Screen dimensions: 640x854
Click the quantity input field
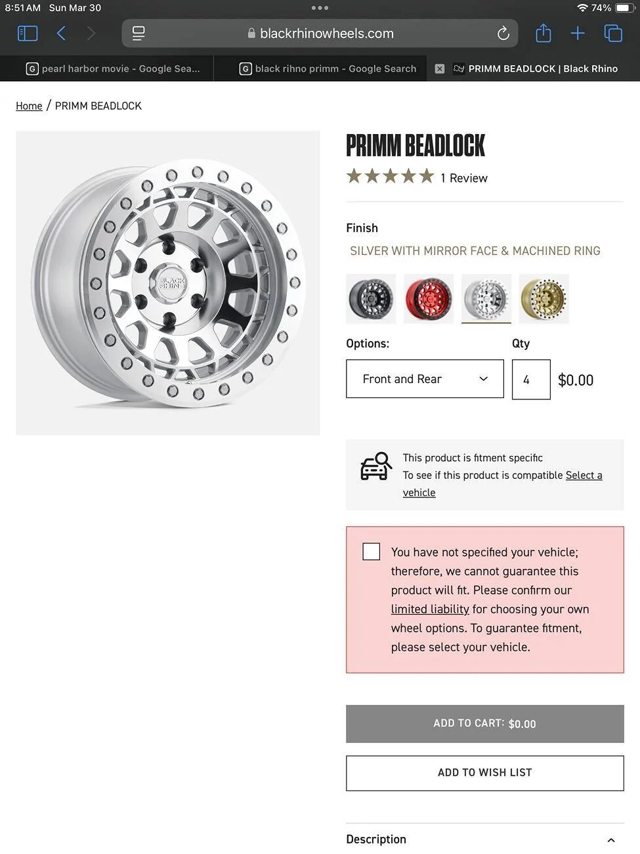click(x=531, y=379)
